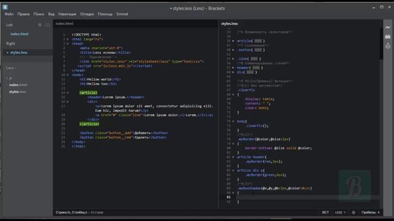Click the <!DOCTYPE html> line
The image size is (394, 221).
(86, 34)
